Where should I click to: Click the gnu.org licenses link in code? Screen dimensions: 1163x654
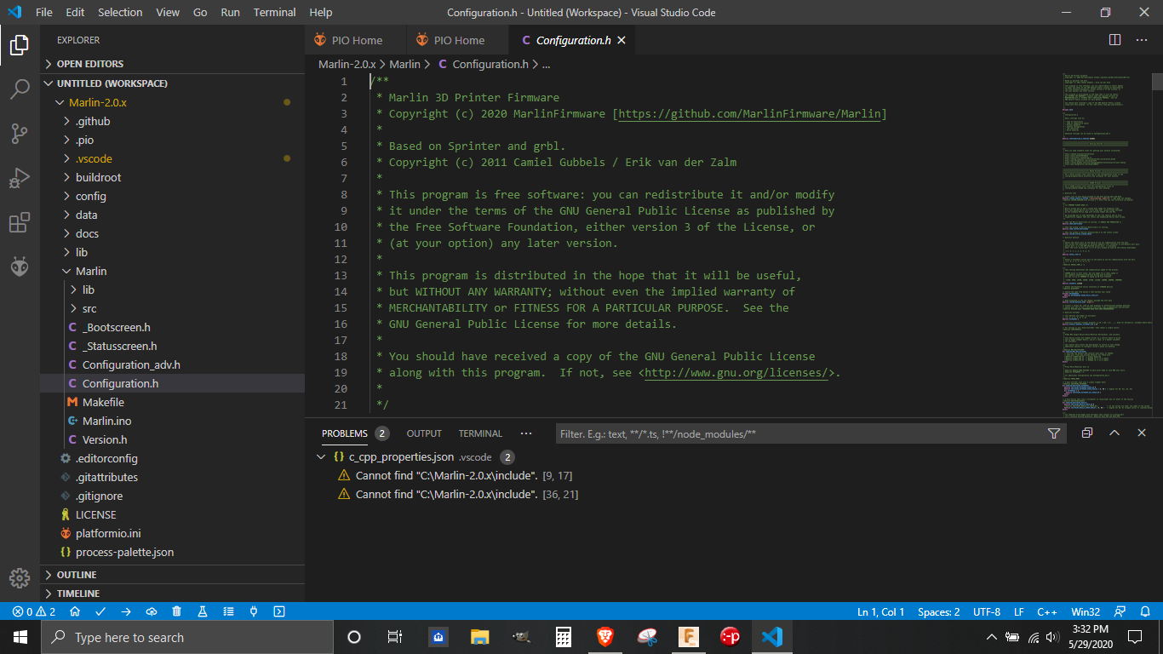(736, 372)
